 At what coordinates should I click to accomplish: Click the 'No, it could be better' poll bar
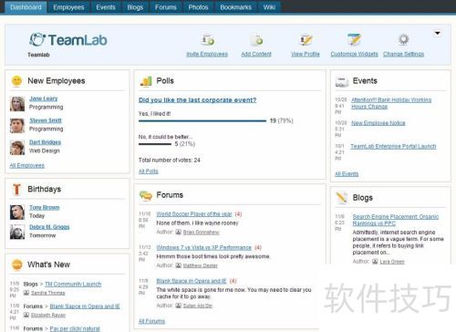click(x=155, y=144)
